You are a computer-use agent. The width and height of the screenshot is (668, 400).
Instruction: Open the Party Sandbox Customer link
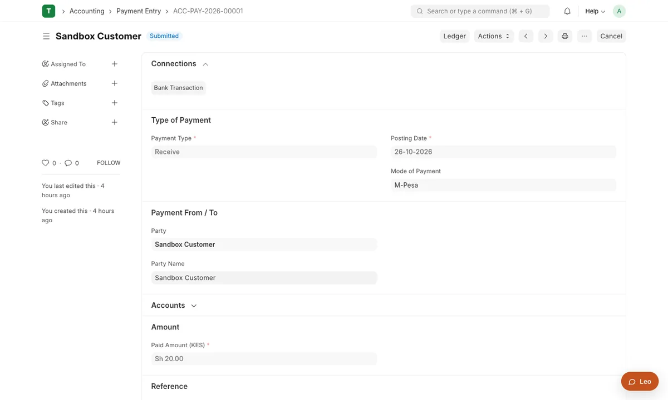(185, 244)
